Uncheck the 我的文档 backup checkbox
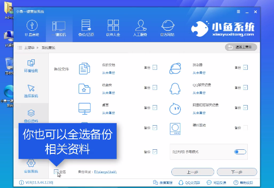The image size is (274, 188). click(155, 67)
